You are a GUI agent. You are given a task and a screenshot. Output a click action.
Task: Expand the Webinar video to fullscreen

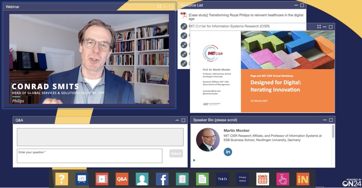tap(159, 7)
